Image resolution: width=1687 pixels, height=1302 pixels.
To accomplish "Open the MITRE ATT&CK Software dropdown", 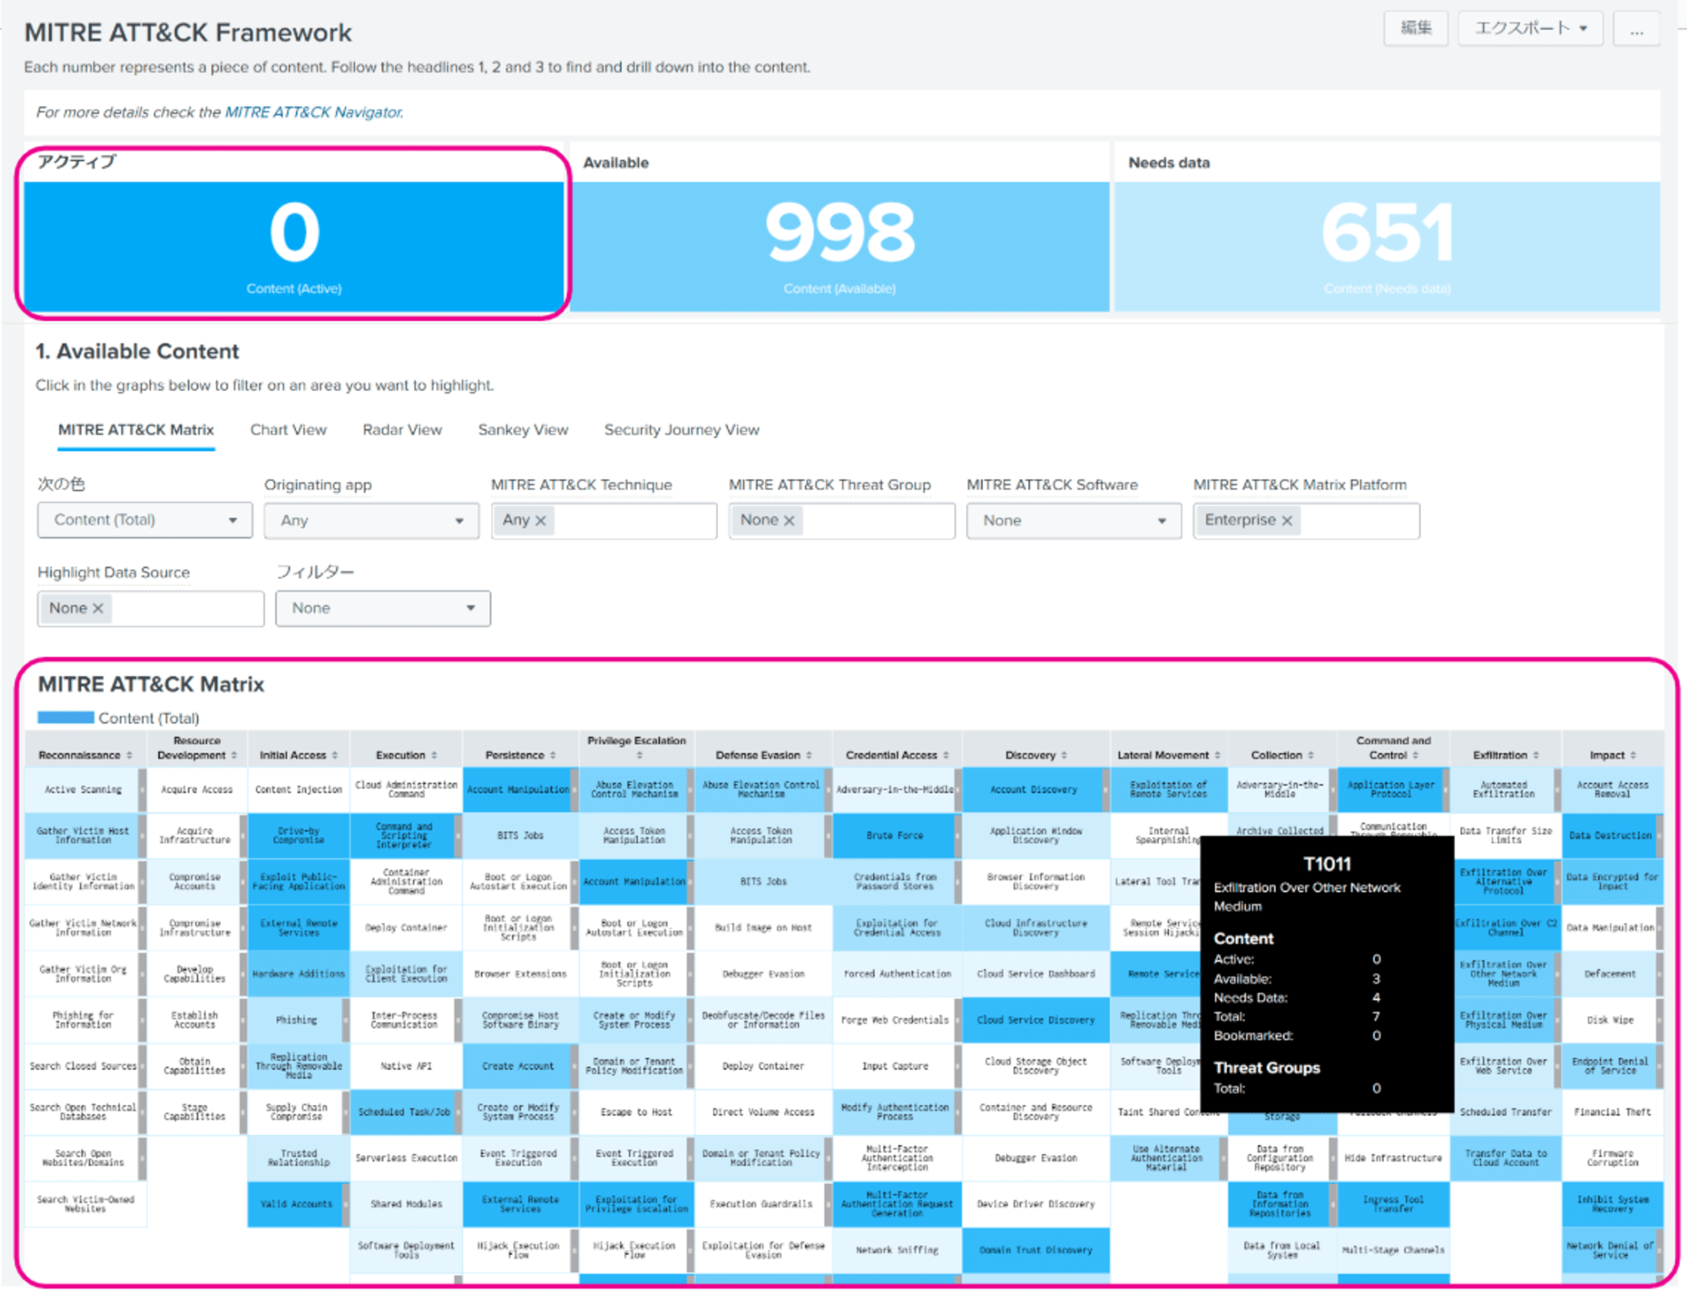I will click(1074, 520).
